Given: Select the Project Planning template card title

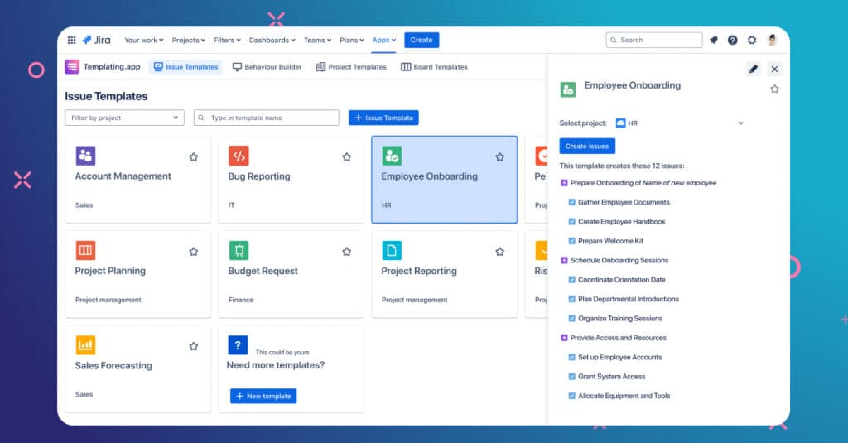Looking at the screenshot, I should click(110, 271).
